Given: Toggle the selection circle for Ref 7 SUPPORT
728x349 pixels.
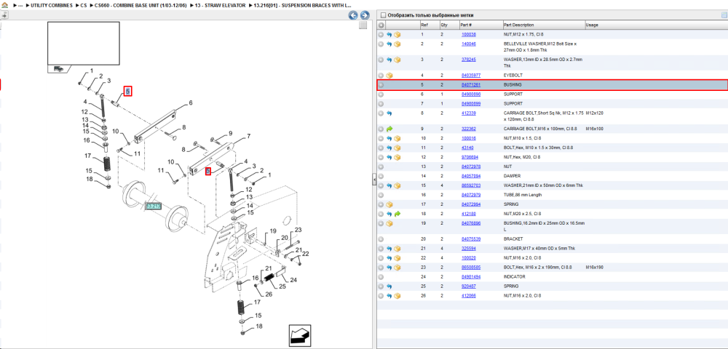Looking at the screenshot, I should click(381, 104).
